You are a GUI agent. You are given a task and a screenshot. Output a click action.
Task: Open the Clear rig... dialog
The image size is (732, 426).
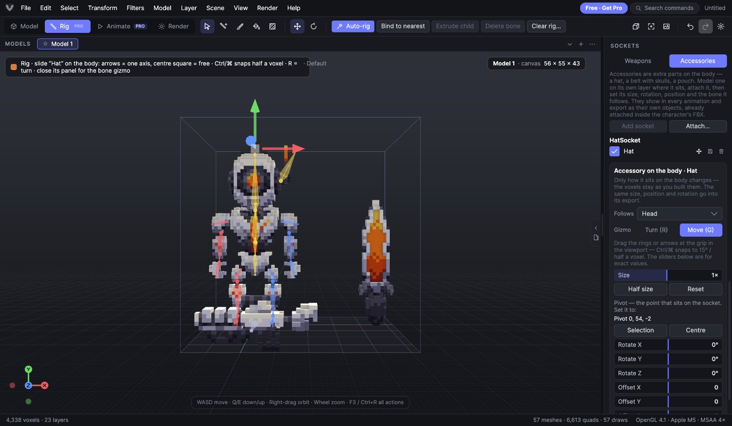546,27
